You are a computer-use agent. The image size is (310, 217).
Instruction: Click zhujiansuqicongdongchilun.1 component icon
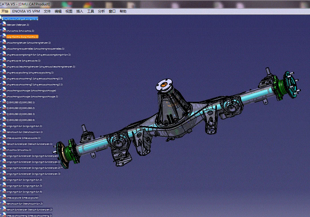(4, 54)
